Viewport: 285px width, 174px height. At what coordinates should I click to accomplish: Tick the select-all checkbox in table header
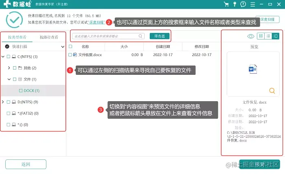tap(70, 46)
